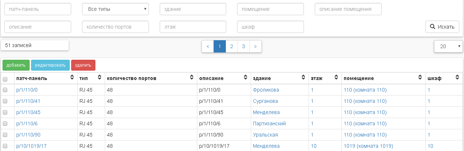
Task: Sort by шкаф column icon
Action: click(457, 78)
